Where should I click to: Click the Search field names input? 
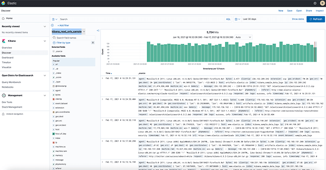(74, 38)
